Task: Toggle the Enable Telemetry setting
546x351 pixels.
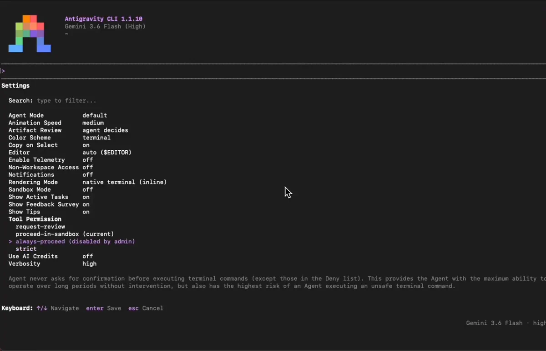Action: tap(51, 160)
